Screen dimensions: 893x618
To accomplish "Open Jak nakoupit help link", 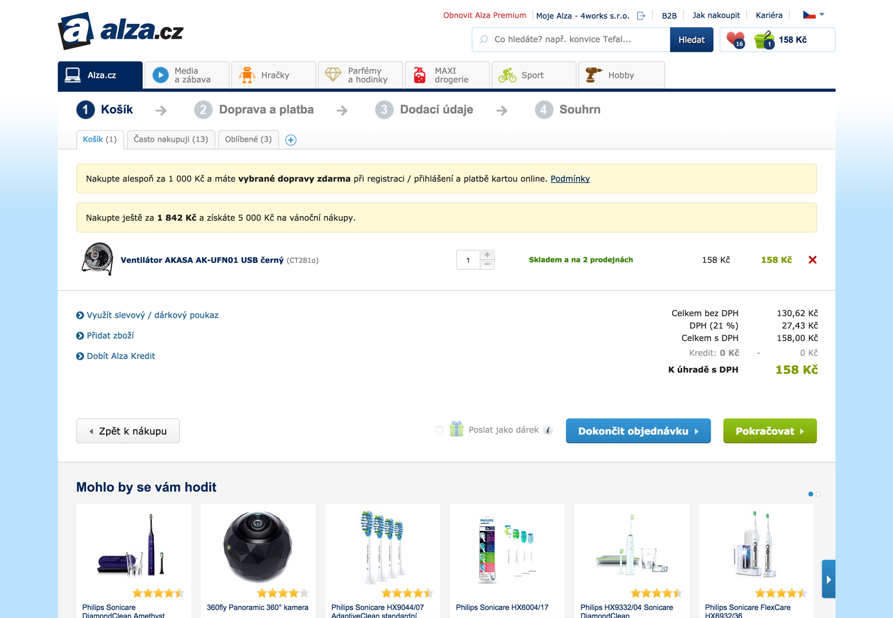I will (x=716, y=15).
